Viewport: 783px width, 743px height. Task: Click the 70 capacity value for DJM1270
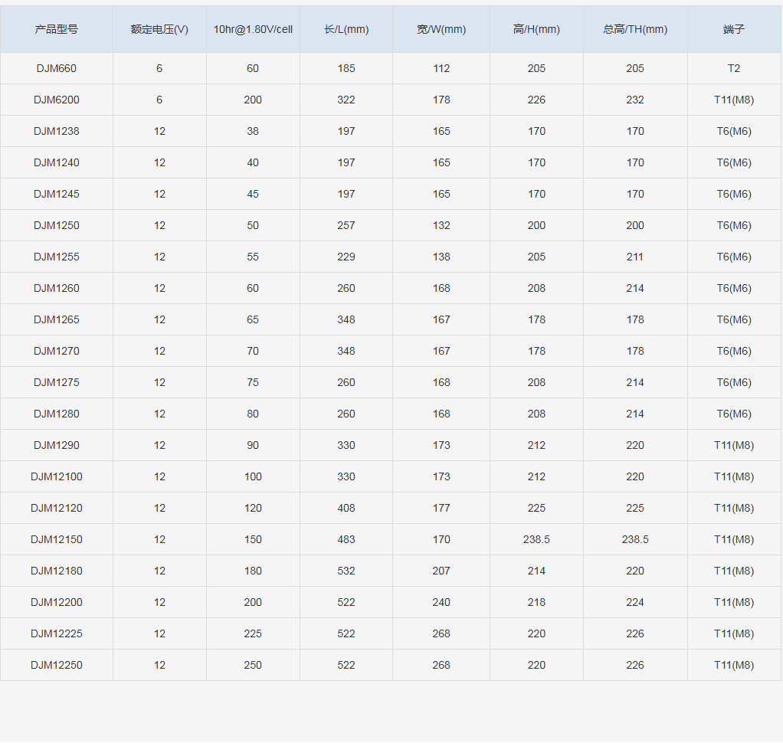tap(253, 351)
